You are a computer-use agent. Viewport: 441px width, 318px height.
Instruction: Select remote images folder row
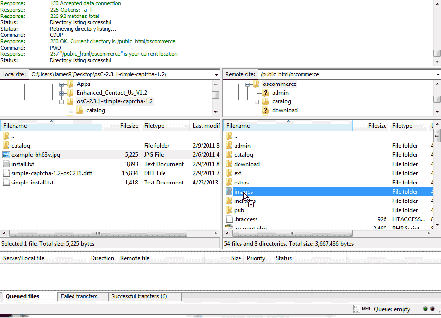point(328,192)
